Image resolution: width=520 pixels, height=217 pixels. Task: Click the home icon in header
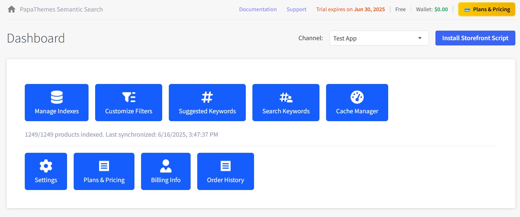[12, 9]
